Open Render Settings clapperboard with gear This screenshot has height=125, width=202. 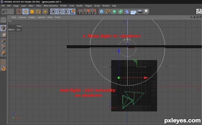pos(93,12)
